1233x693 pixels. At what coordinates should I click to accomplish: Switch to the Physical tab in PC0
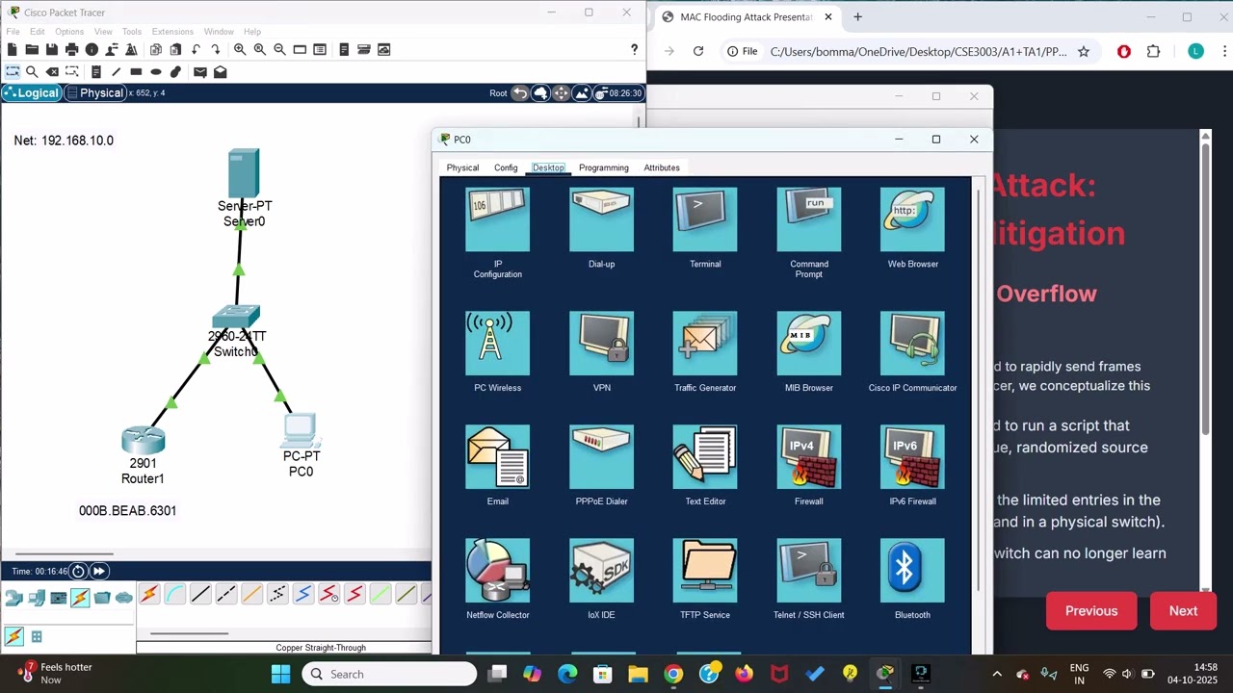[x=462, y=167]
